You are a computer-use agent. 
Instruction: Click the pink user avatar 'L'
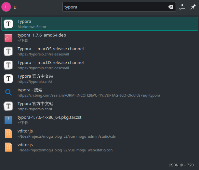[x=6, y=7]
